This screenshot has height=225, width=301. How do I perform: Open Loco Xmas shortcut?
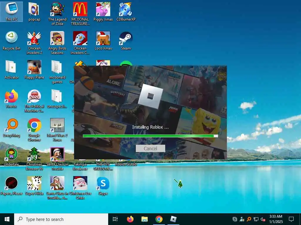(x=103, y=41)
